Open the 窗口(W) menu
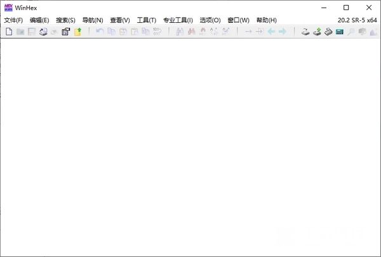Screen dimensions: 381x257 [239, 20]
